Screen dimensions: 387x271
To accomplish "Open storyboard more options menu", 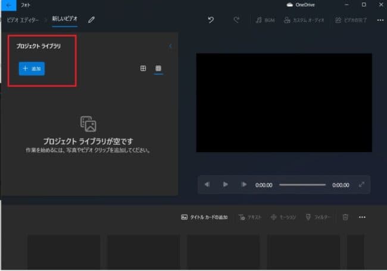I will pos(362,217).
